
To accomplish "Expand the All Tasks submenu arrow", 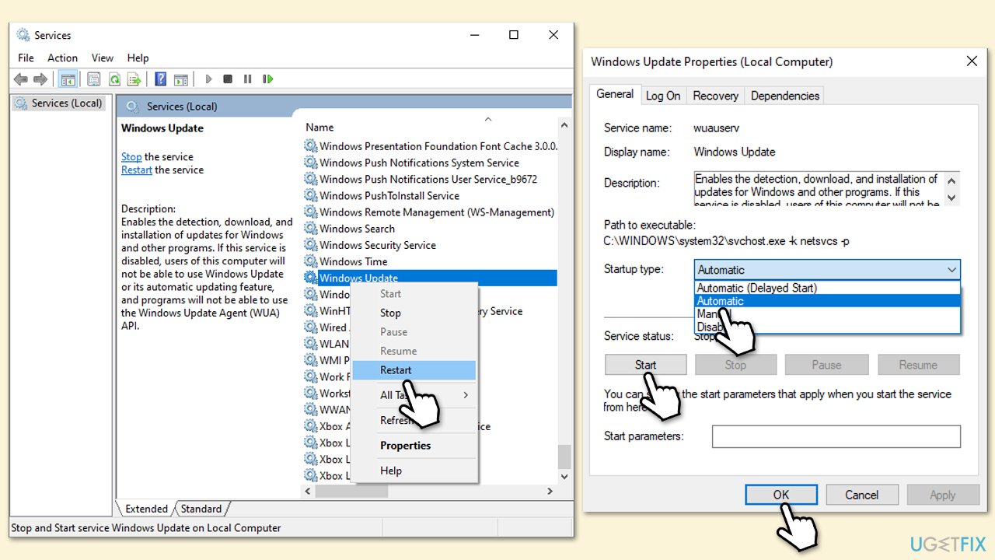I will pyautogui.click(x=466, y=395).
